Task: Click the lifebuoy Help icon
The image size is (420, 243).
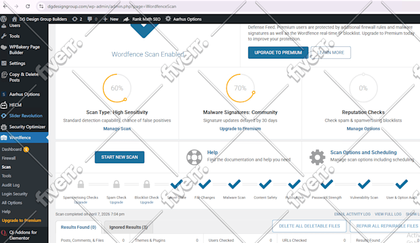Action: 194,157
